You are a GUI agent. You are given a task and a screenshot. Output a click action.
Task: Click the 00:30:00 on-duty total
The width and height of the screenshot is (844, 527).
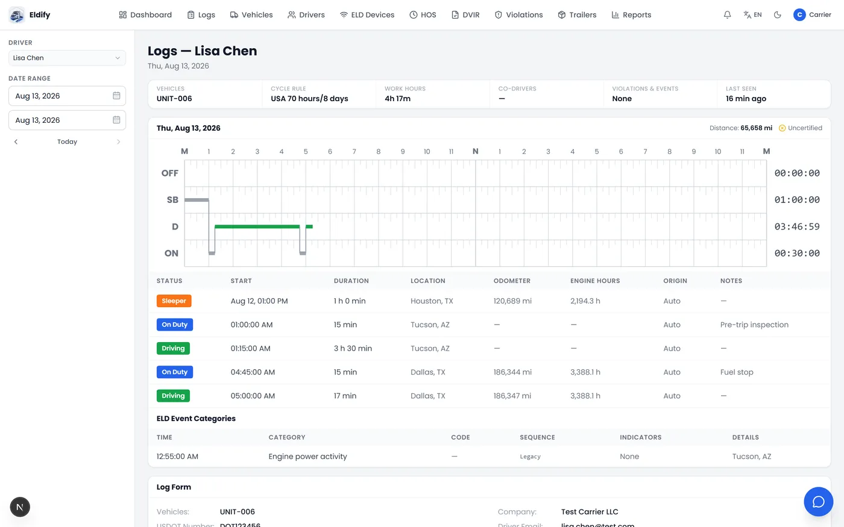(x=797, y=254)
